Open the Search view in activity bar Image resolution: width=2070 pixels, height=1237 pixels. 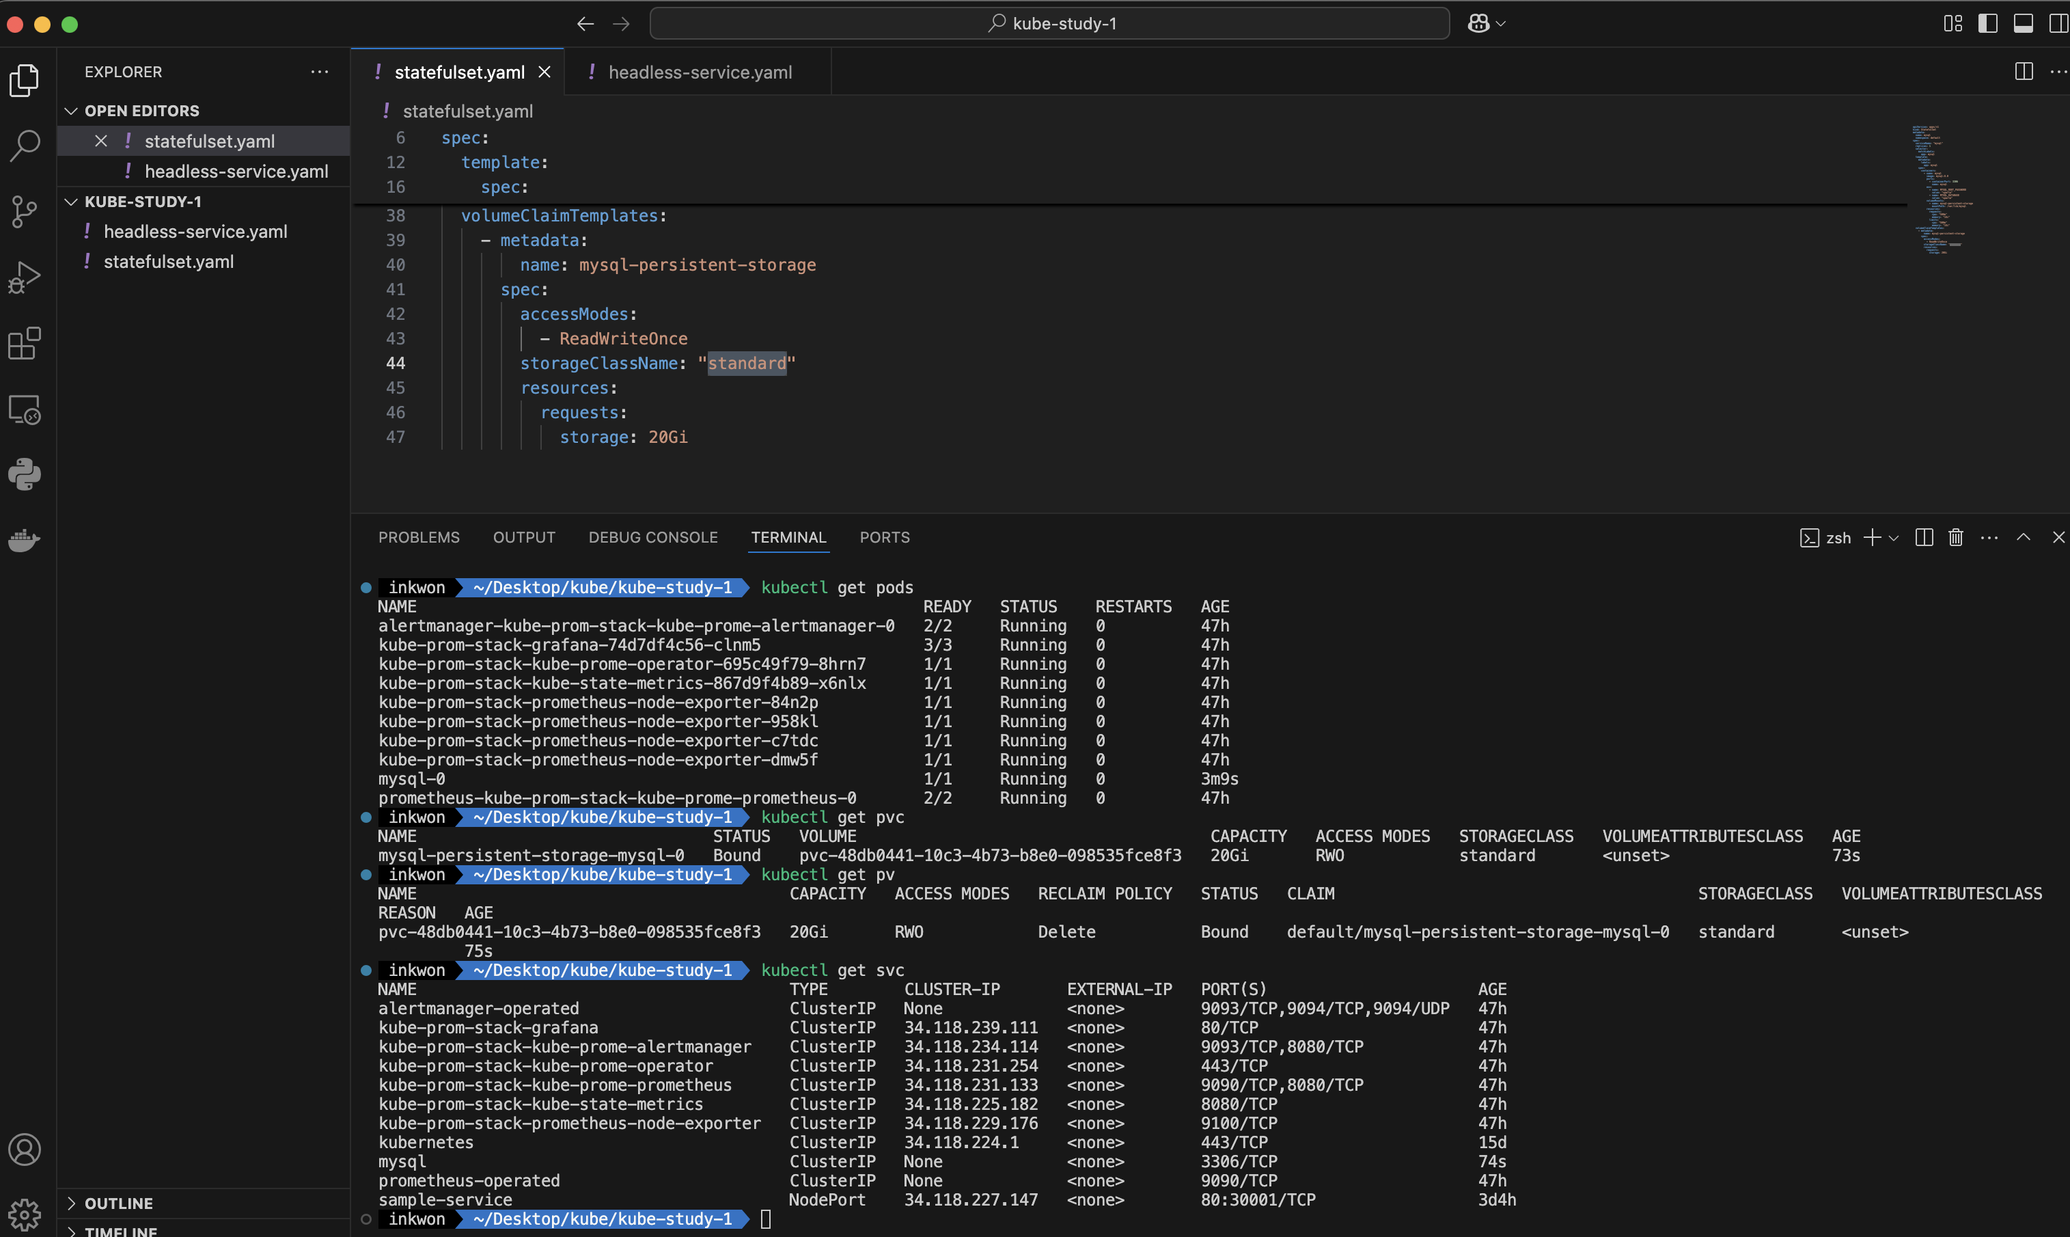[x=24, y=145]
